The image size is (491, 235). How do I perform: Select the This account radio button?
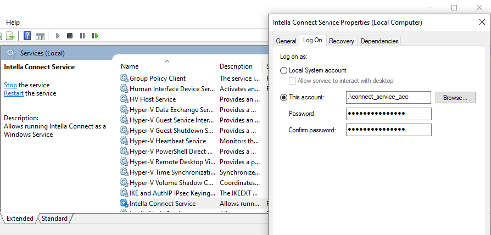(x=284, y=97)
